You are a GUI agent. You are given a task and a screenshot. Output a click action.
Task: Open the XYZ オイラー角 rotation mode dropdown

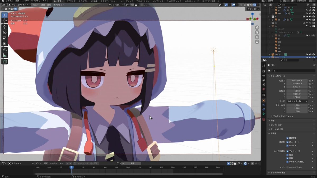(297, 101)
